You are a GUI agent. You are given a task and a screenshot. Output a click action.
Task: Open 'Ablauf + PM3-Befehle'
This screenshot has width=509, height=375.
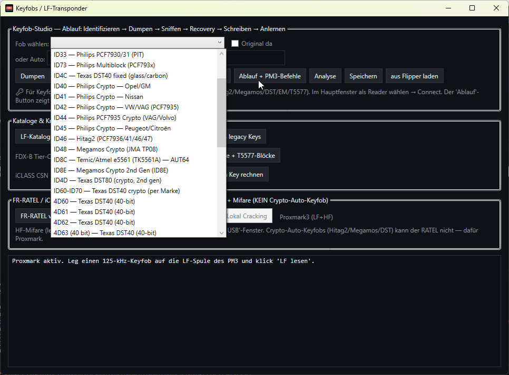tap(270, 76)
